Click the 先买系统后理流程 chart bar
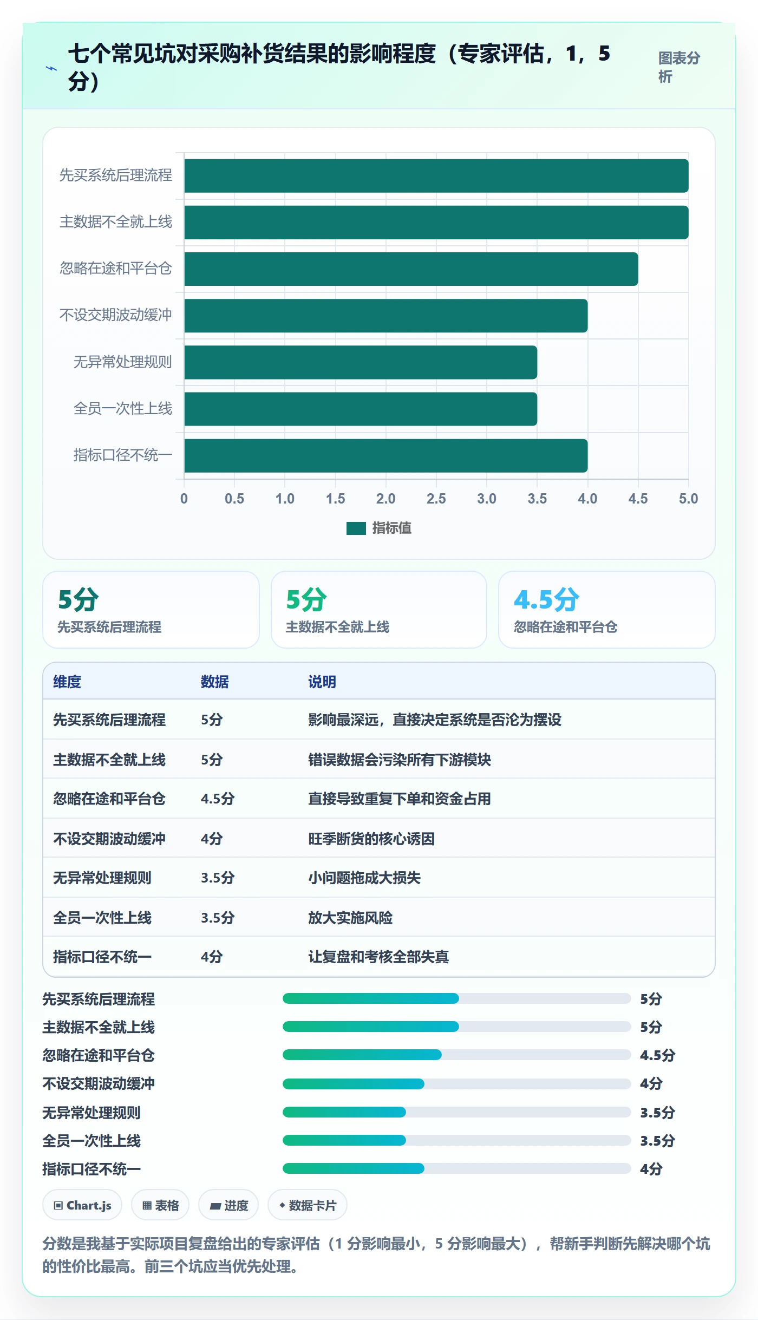 (436, 175)
